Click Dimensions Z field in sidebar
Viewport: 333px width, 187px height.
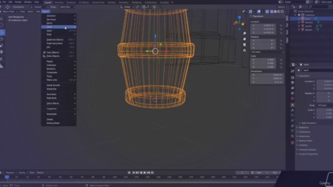point(267,82)
